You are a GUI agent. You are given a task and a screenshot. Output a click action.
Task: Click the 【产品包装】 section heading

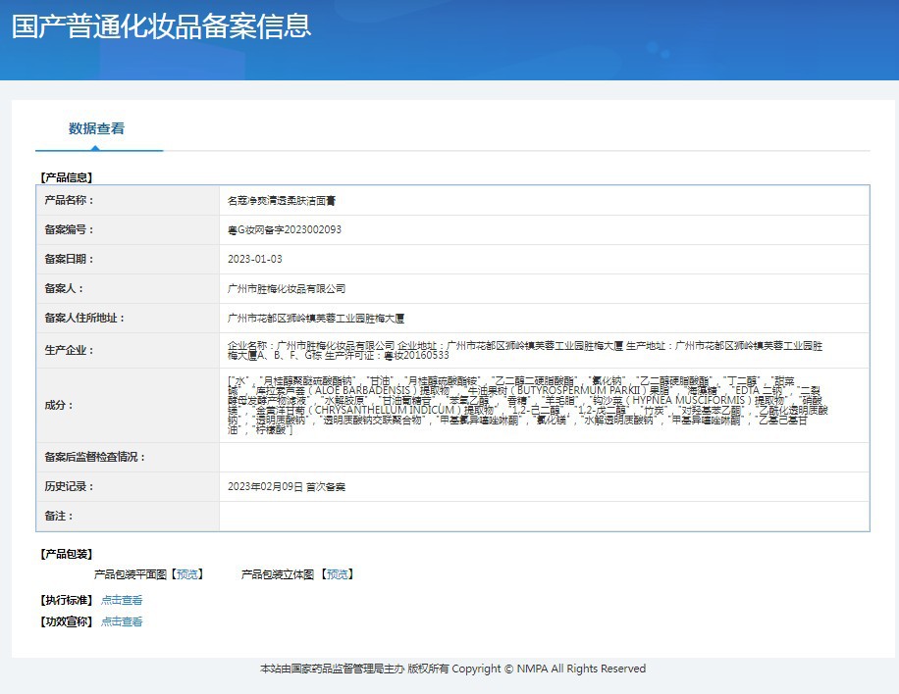pos(66,554)
